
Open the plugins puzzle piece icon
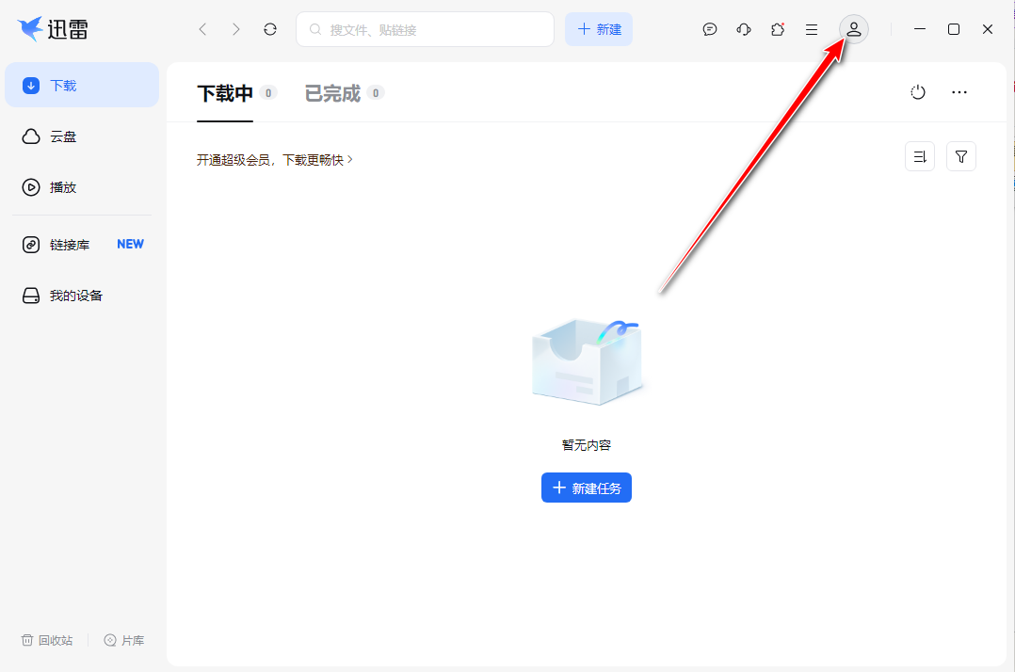click(x=778, y=29)
